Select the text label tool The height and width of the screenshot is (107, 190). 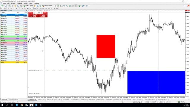(x=25, y=9)
